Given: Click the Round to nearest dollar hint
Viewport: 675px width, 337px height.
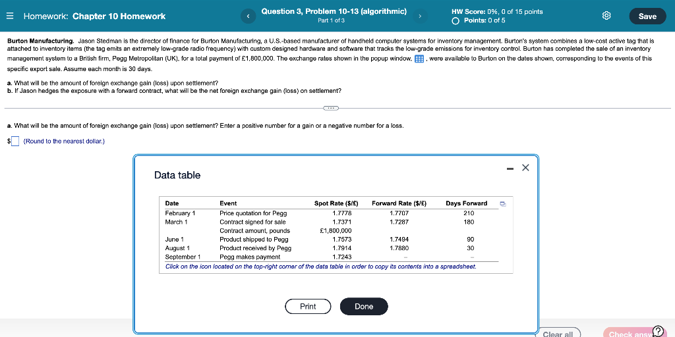Looking at the screenshot, I should point(64,141).
